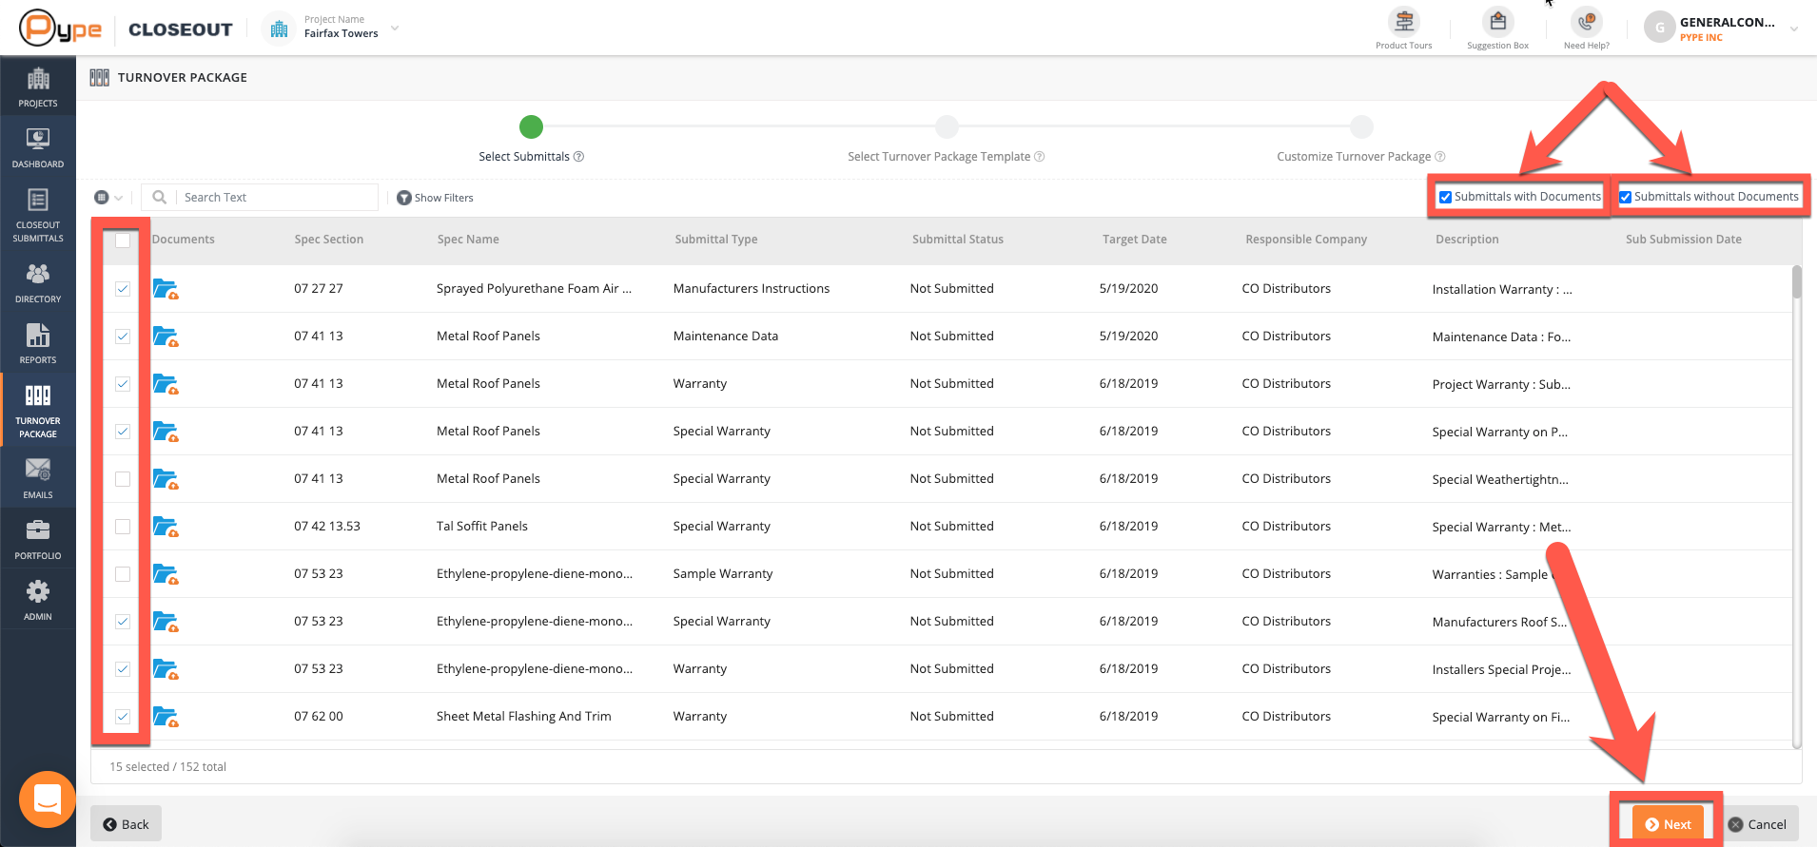Click Show Filters
The height and width of the screenshot is (847, 1817).
pyautogui.click(x=435, y=198)
